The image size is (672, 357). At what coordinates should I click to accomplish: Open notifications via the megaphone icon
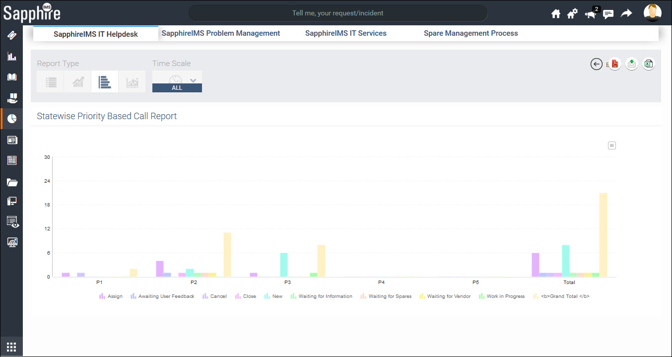[590, 13]
